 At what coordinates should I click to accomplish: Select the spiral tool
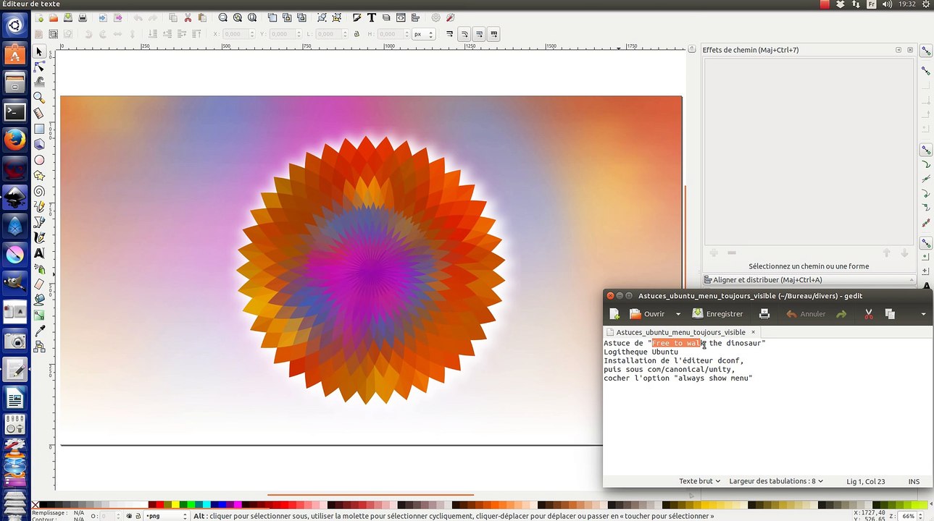[39, 191]
